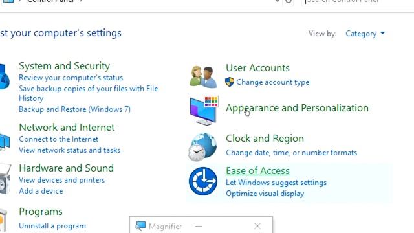Minimize the Magnifier window
The image size is (414, 233).
point(199,226)
